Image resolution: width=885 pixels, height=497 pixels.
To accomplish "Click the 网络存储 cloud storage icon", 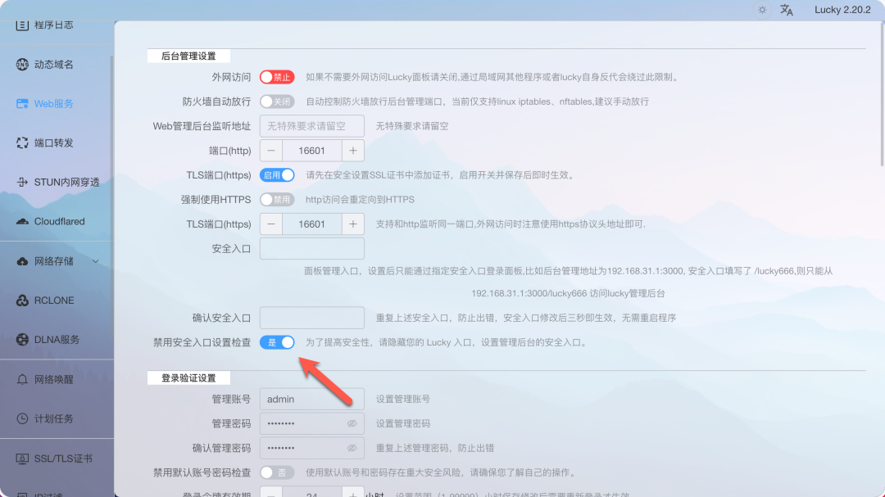I will click(22, 261).
